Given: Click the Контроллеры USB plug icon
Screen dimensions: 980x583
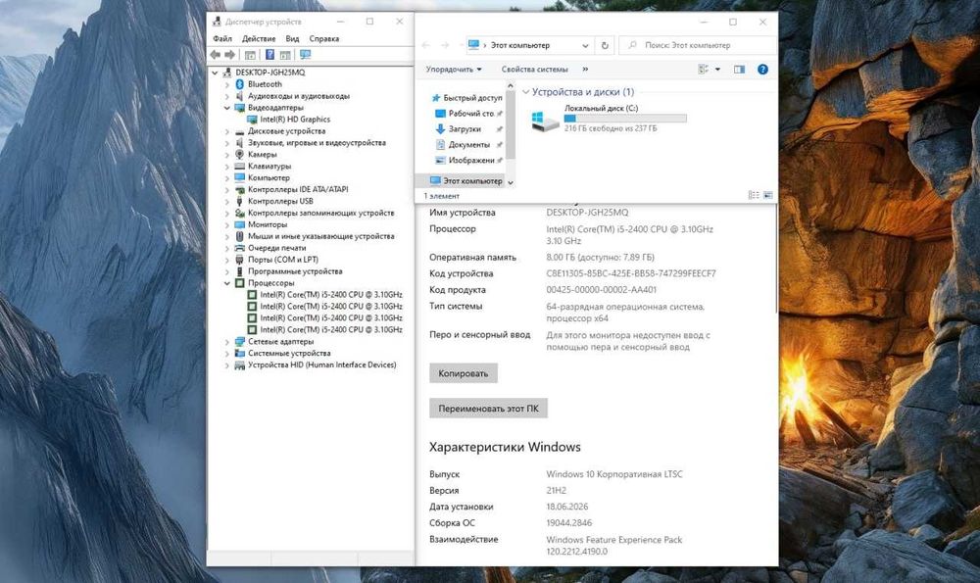Looking at the screenshot, I should pyautogui.click(x=239, y=201).
